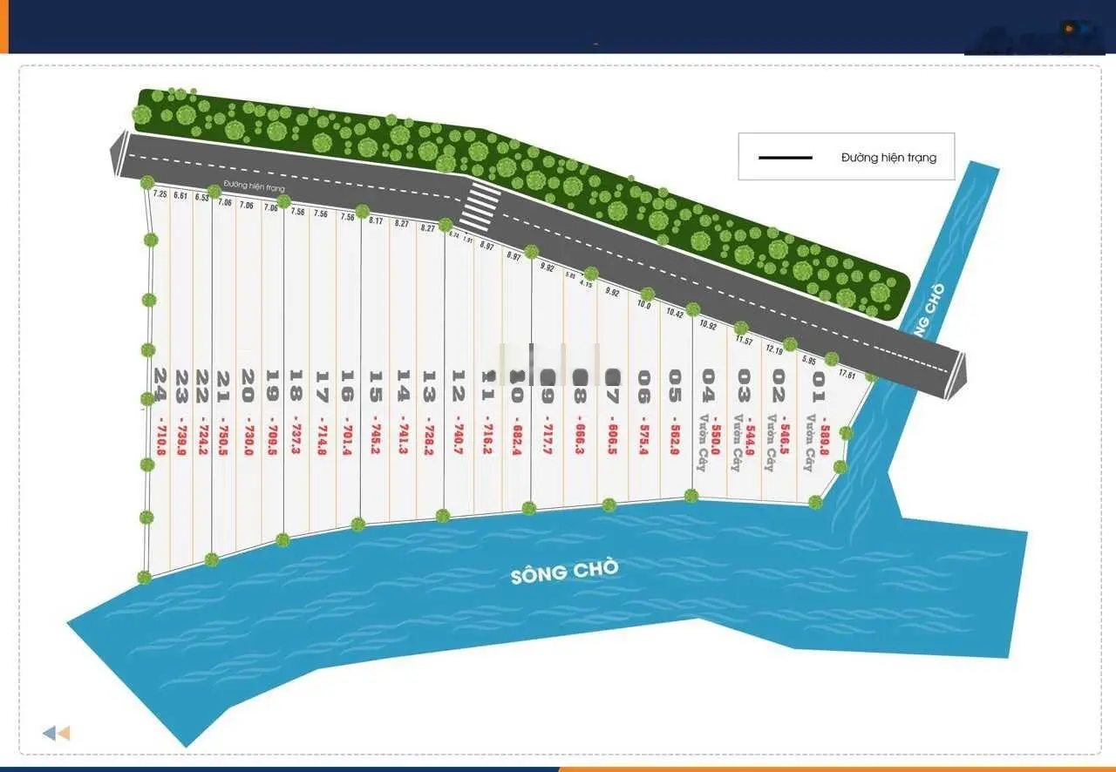Click the blue left arrow at bottom-left
1116x772 pixels.
click(x=49, y=734)
